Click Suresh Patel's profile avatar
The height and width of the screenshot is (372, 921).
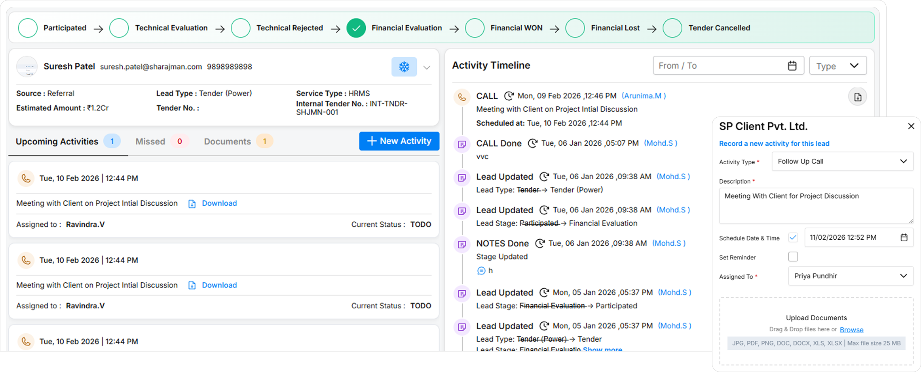27,67
